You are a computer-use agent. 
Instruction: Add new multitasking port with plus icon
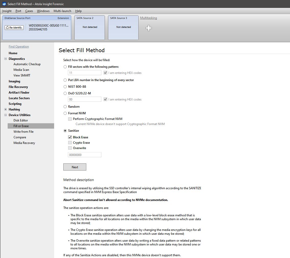pos(149,28)
